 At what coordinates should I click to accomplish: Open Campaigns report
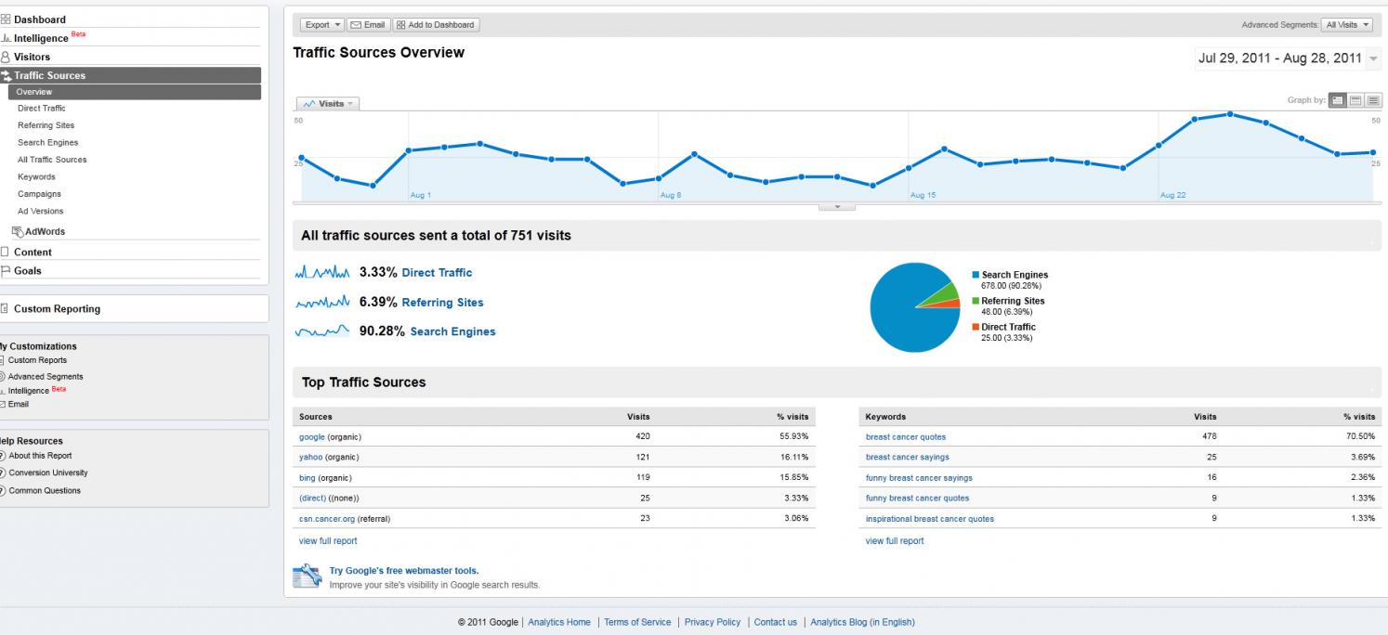click(x=39, y=194)
